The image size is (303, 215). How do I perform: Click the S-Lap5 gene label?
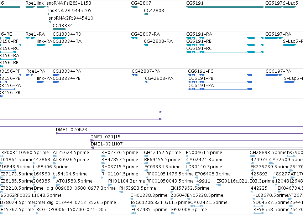291,3
